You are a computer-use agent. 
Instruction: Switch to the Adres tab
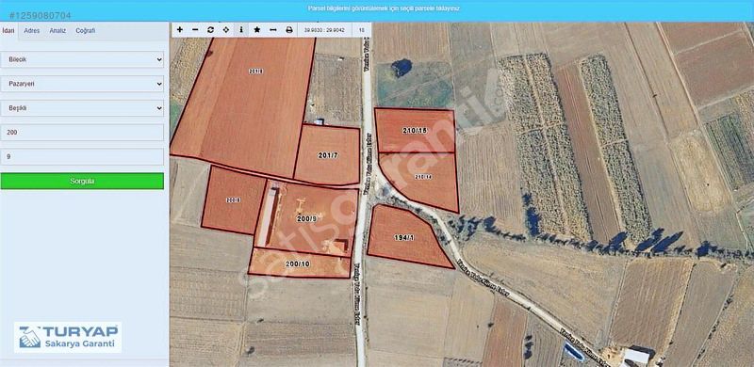[x=32, y=31]
